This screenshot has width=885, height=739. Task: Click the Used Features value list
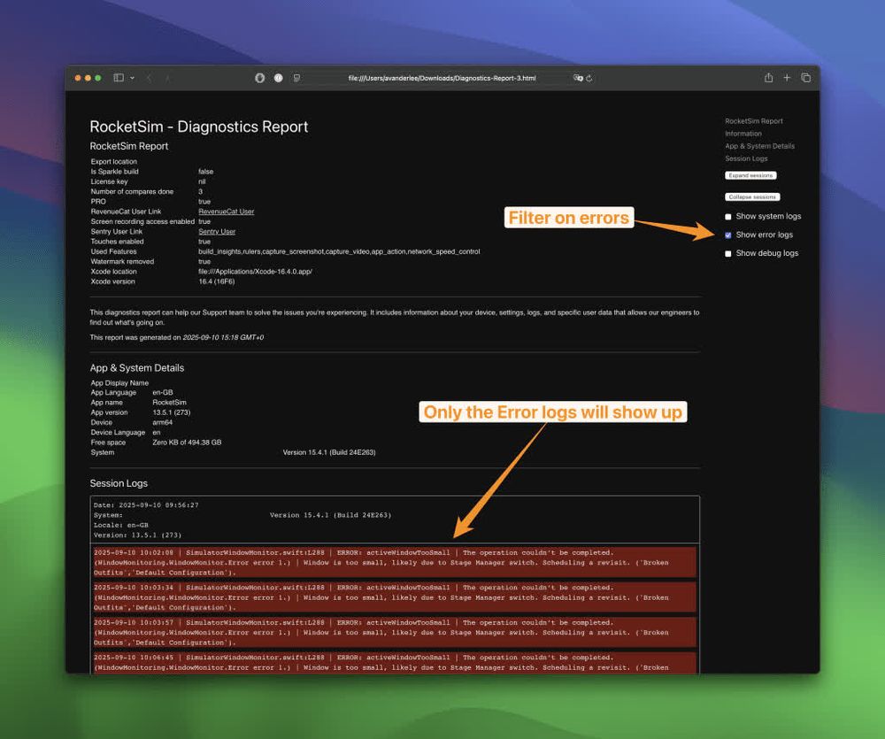(x=339, y=251)
